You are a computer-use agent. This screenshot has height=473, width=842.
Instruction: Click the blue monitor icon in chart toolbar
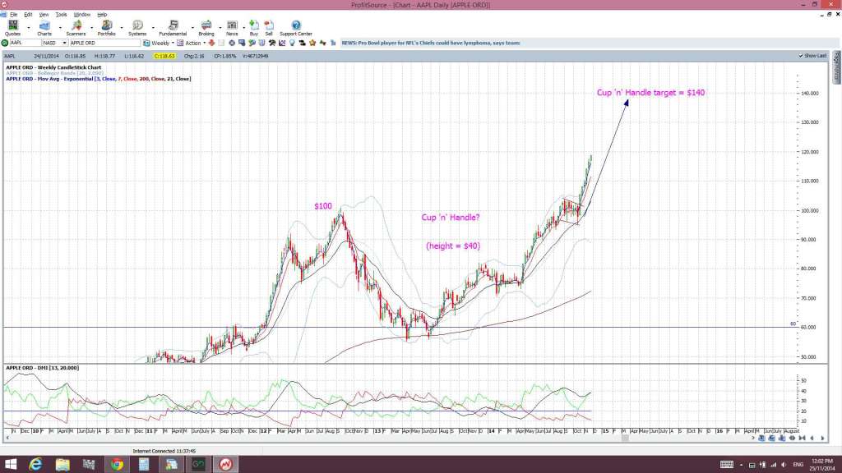(242, 43)
